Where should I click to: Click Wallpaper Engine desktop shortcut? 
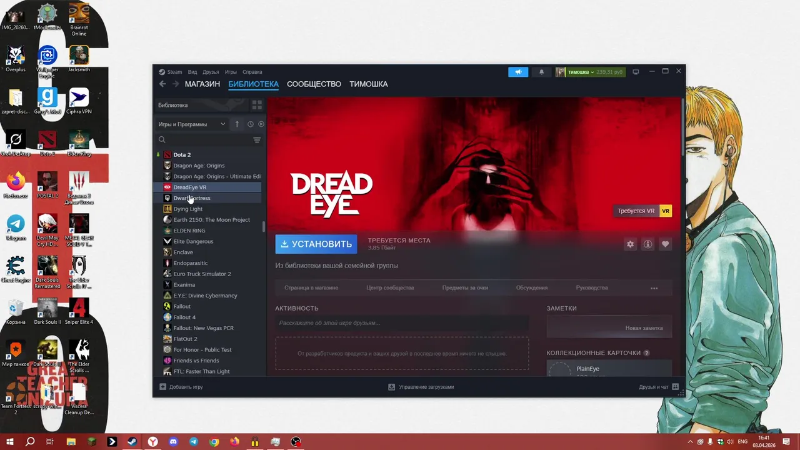(47, 62)
